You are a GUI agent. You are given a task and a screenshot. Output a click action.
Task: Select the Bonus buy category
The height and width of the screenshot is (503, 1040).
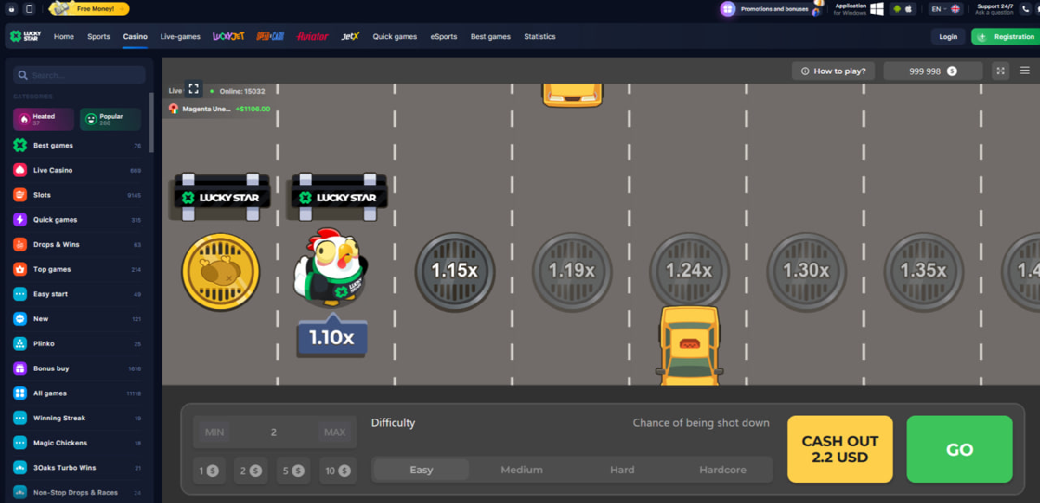(x=50, y=368)
